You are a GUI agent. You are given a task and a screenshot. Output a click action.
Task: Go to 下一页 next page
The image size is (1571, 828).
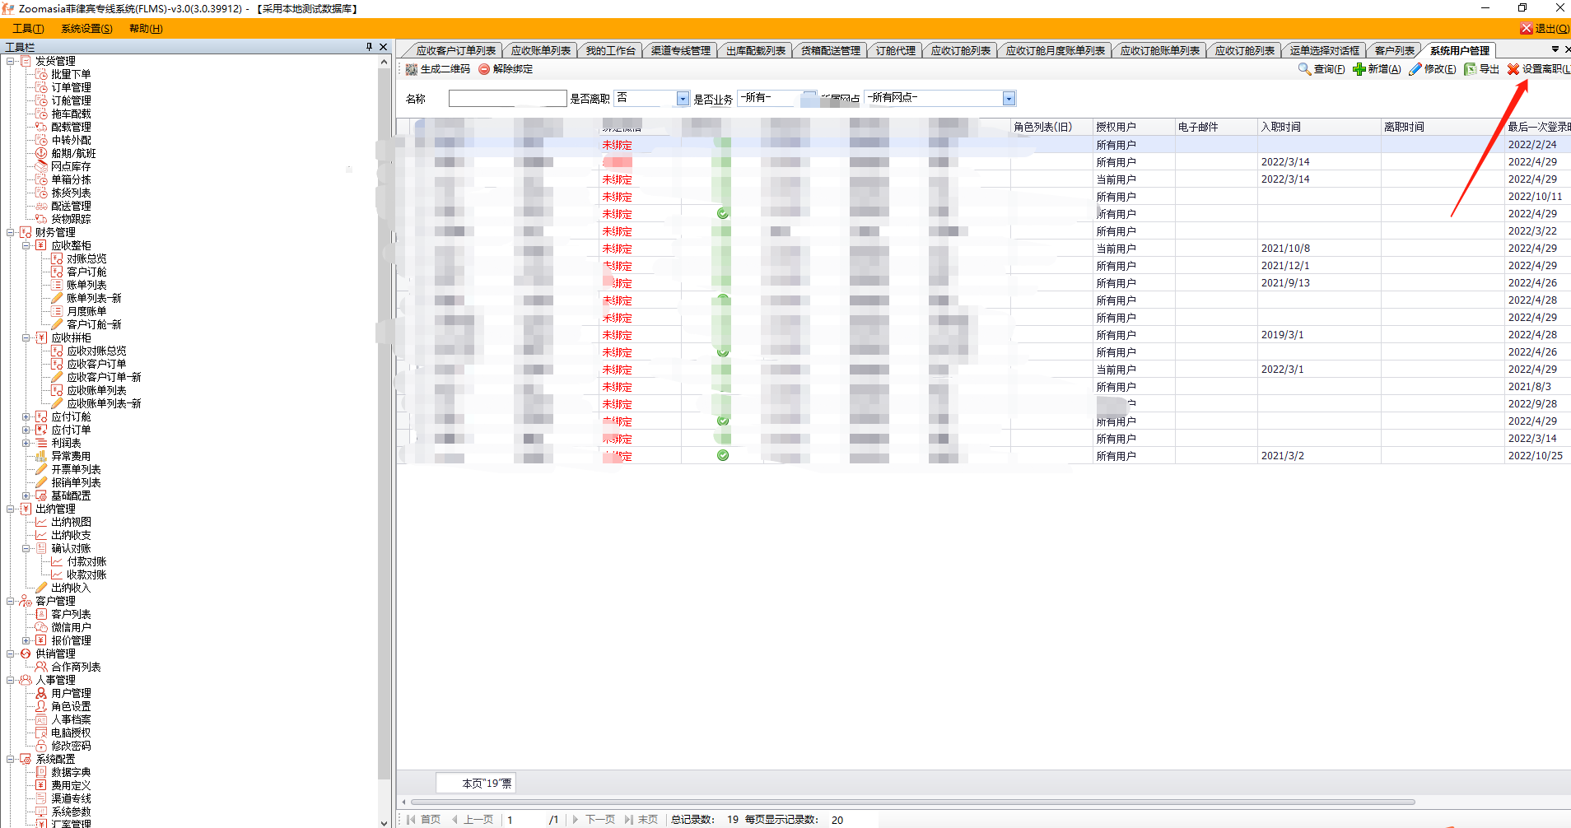[x=594, y=820]
